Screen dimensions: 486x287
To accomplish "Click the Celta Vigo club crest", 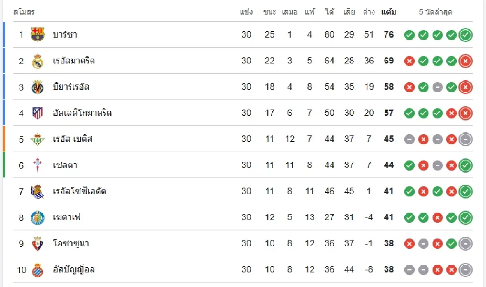I will 38,165.
